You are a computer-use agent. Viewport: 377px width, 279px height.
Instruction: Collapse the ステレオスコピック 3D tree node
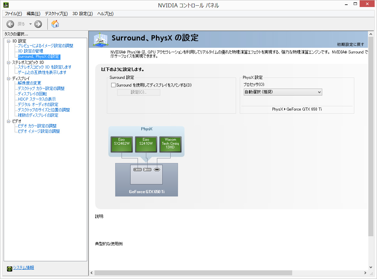click(9, 62)
